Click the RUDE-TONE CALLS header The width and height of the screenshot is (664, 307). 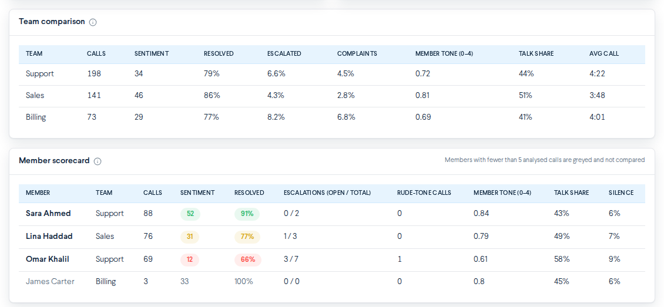tap(424, 193)
